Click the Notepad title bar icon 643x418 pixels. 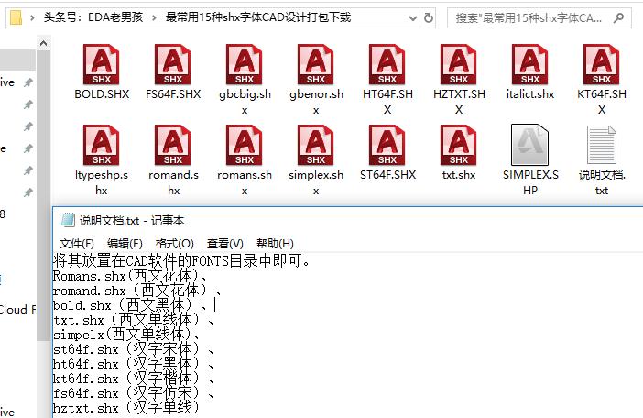pyautogui.click(x=68, y=220)
